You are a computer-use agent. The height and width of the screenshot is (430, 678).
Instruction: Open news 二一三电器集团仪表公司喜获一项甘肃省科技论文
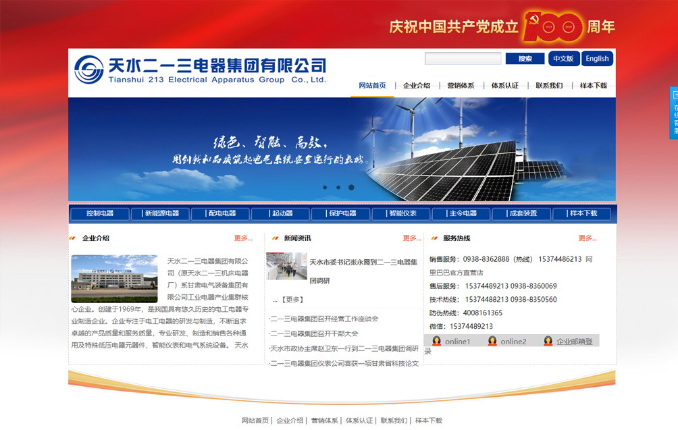pyautogui.click(x=344, y=363)
